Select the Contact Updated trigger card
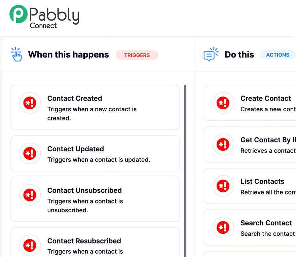Viewport: 296px width, 257px height. tap(95, 153)
